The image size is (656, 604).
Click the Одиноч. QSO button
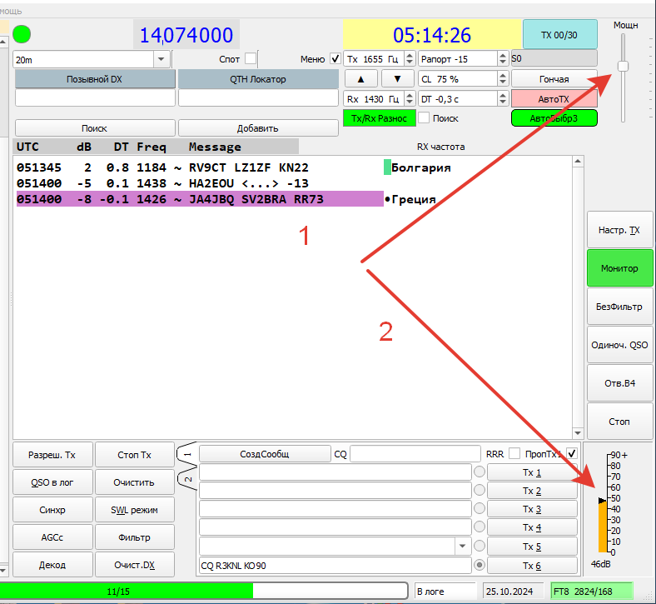click(x=619, y=345)
